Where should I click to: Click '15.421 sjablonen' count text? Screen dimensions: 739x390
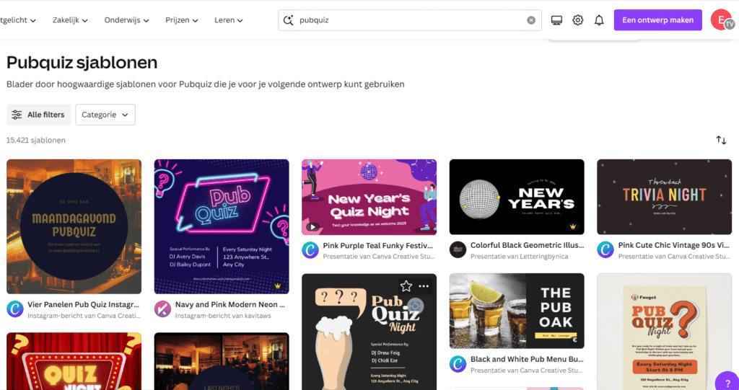(x=36, y=140)
